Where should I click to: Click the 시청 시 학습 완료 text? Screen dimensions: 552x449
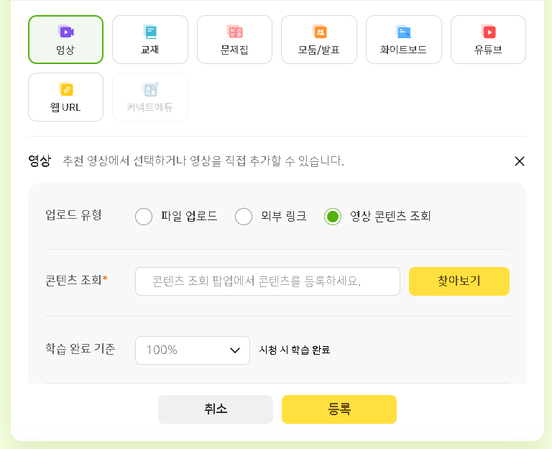(295, 350)
